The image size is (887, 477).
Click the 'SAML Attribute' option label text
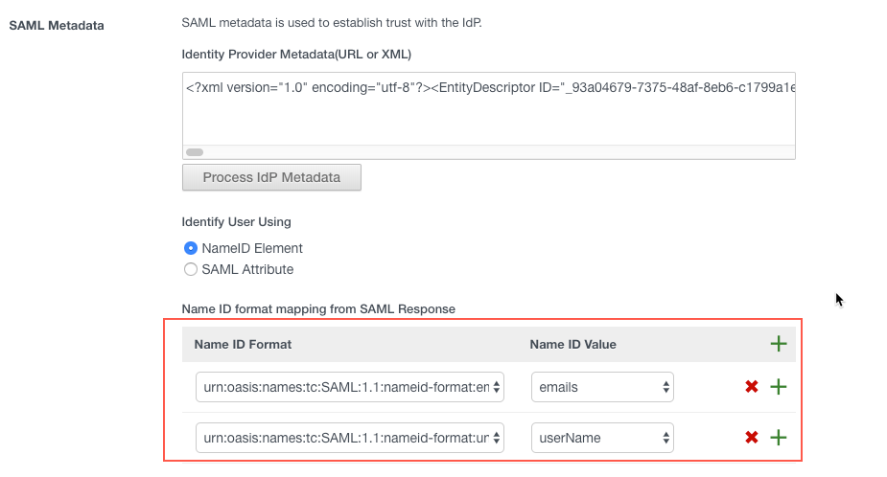click(x=247, y=269)
